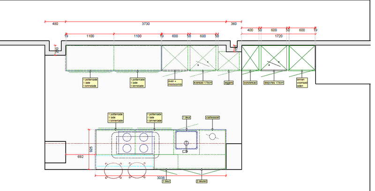Click the 1720 total dimension

(x=278, y=36)
